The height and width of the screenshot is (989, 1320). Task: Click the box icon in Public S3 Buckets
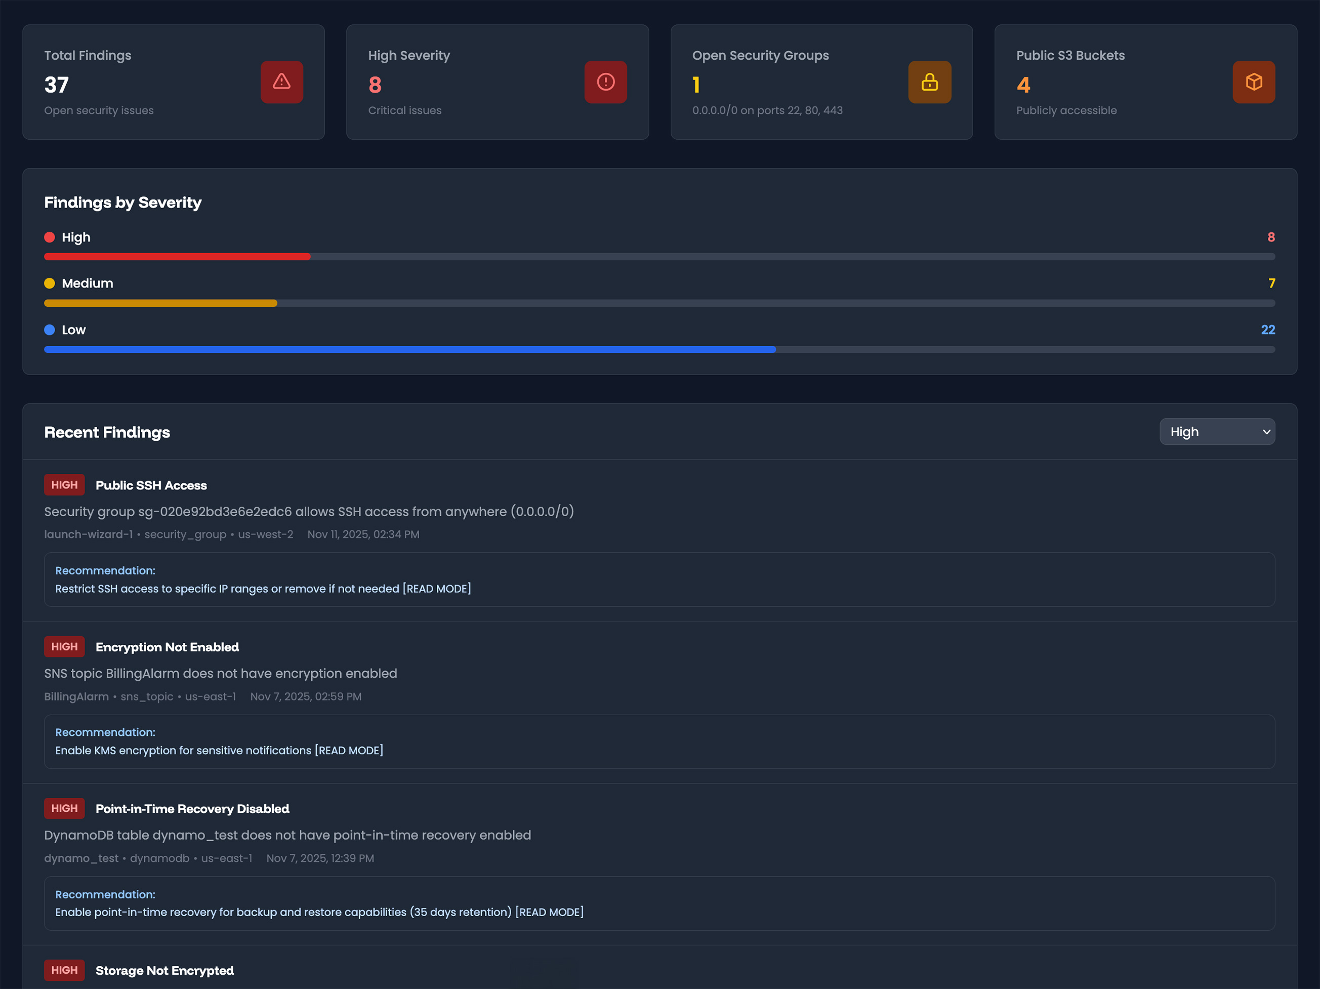point(1253,82)
